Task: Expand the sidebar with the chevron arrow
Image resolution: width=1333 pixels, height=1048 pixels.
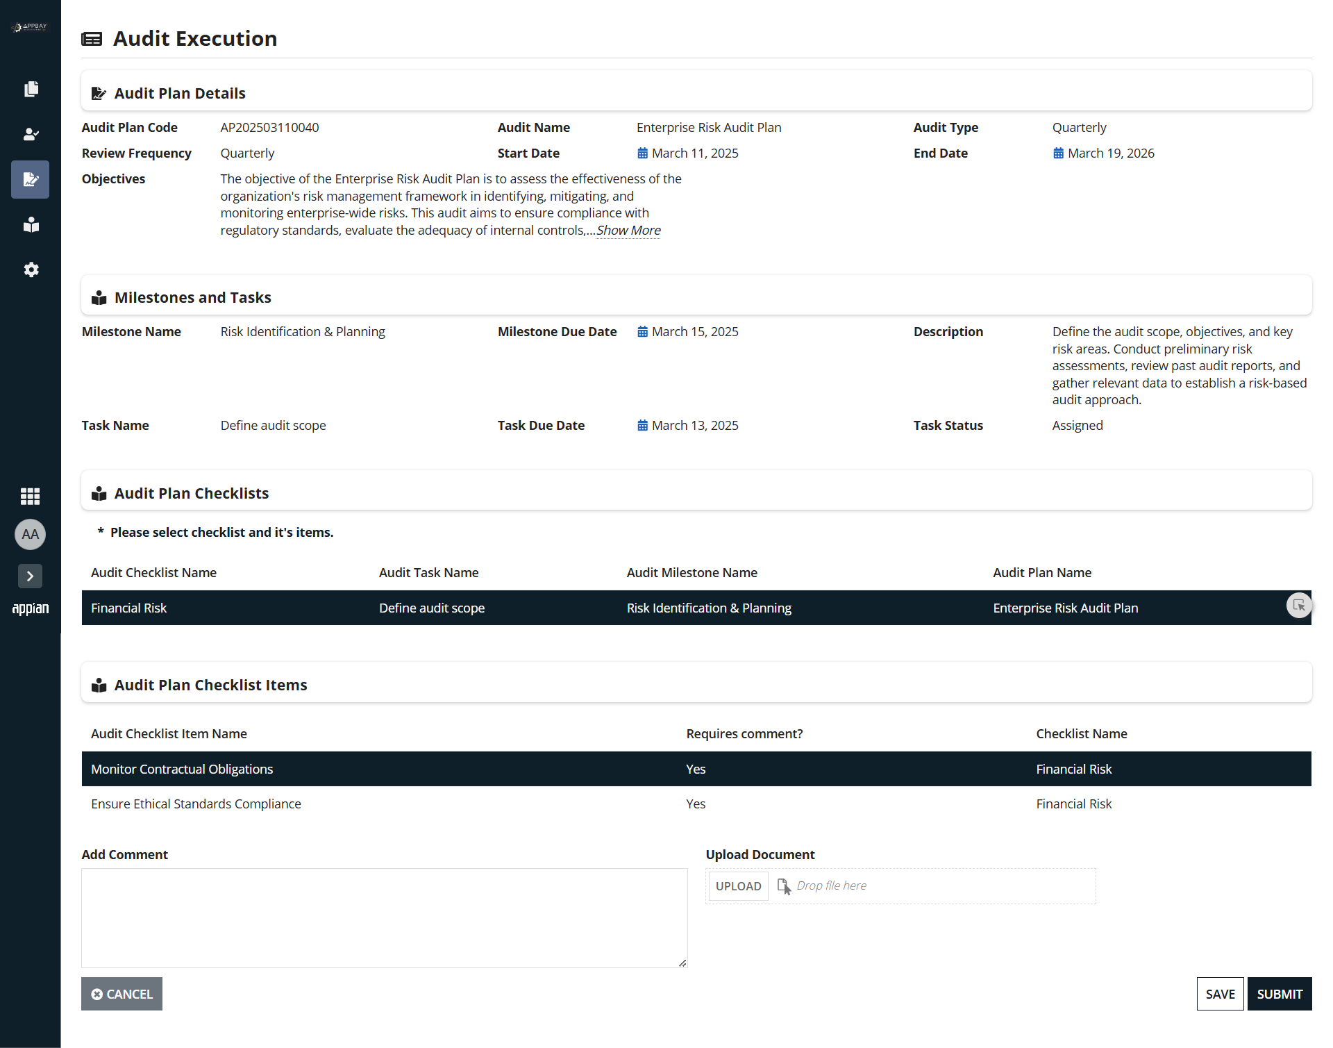Action: [x=30, y=576]
